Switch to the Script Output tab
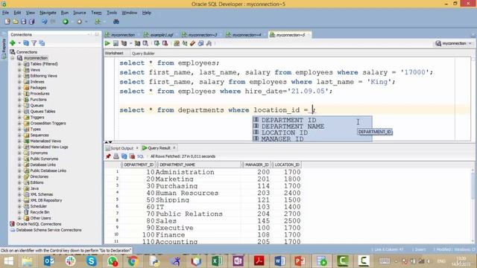The width and height of the screenshot is (477, 268). click(x=121, y=148)
